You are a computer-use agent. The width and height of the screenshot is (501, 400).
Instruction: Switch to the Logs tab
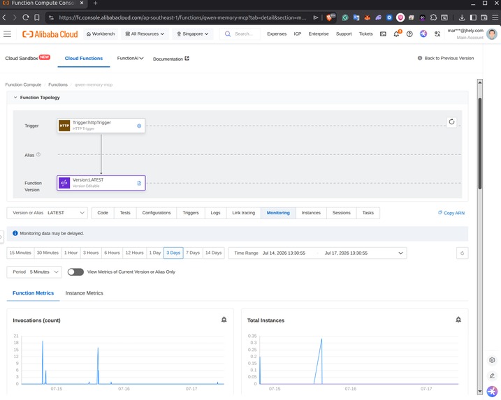215,213
